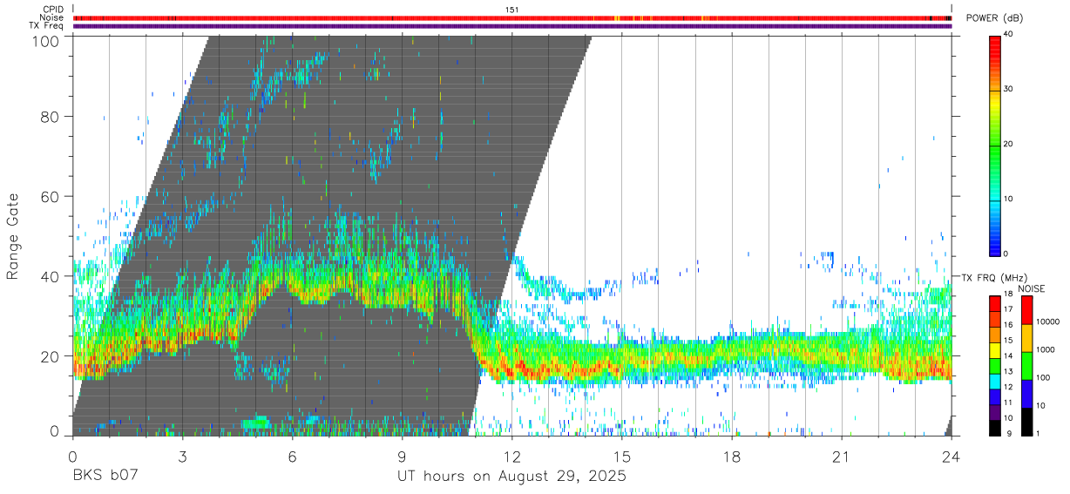Click the 20 tick on Range Gate axis

[51, 356]
